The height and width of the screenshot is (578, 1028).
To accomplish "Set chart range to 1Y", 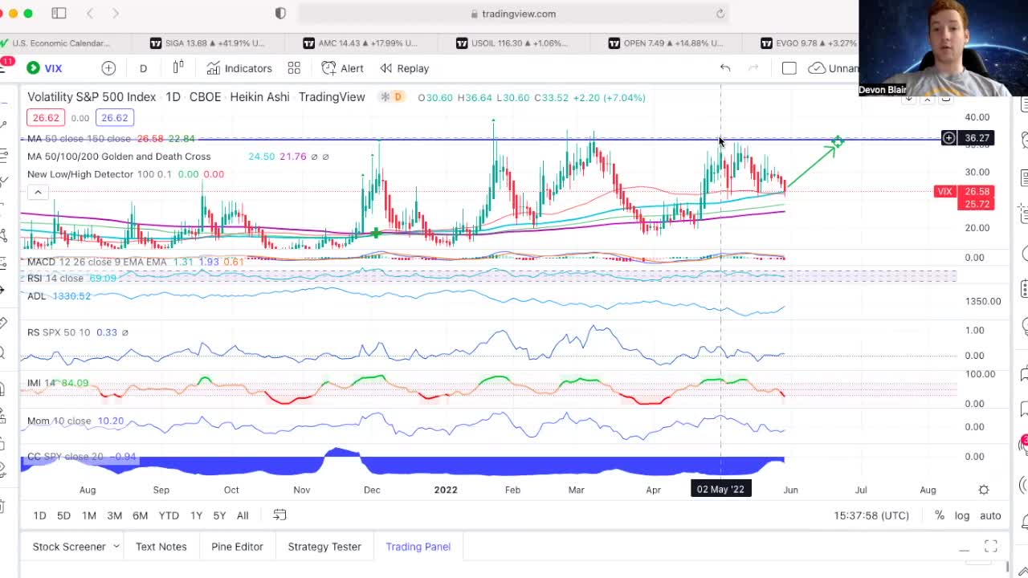I will 196,515.
